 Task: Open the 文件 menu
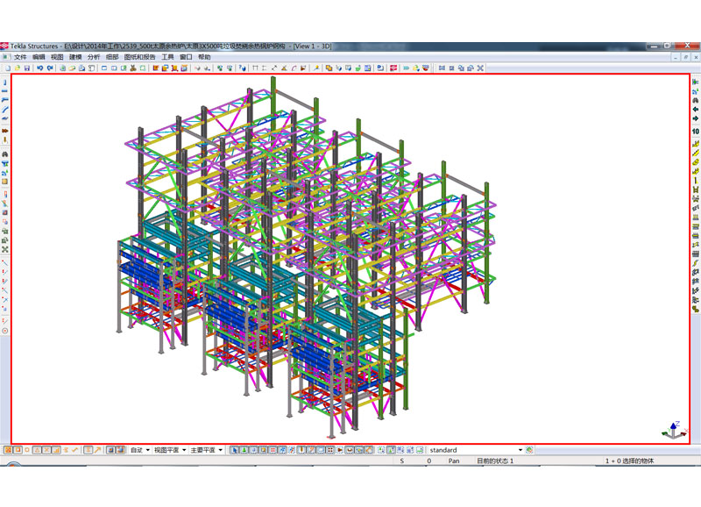pos(19,56)
